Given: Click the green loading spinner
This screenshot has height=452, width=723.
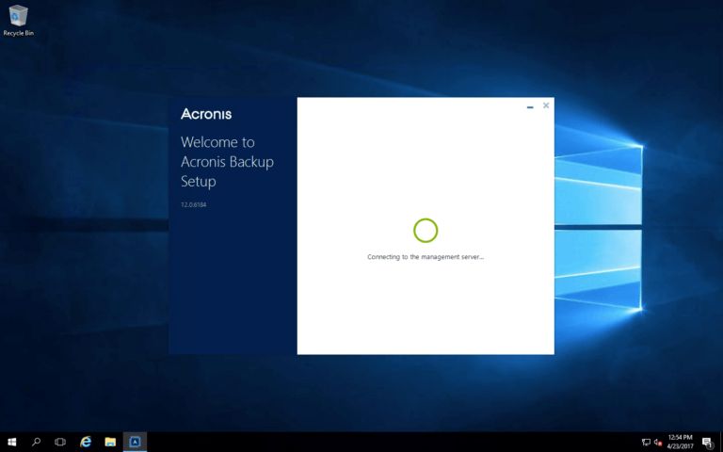Looking at the screenshot, I should point(426,231).
